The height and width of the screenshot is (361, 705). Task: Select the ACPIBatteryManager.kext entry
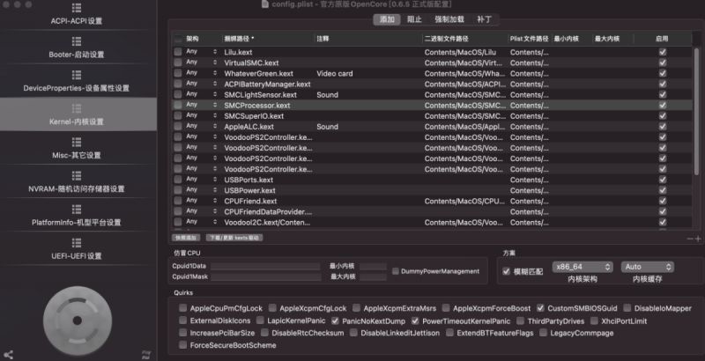pyautogui.click(x=267, y=84)
